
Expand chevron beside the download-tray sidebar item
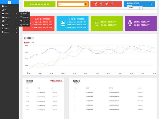[16, 21]
